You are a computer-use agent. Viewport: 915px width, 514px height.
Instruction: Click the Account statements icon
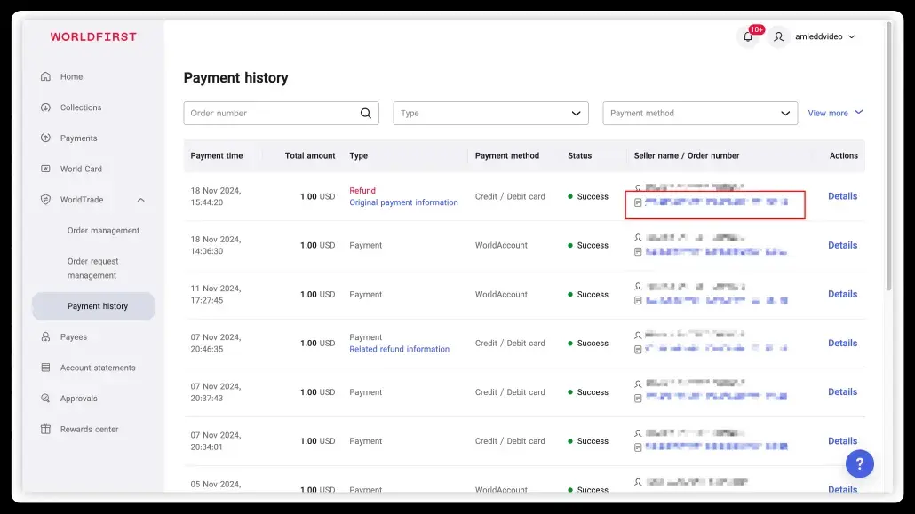coord(46,368)
